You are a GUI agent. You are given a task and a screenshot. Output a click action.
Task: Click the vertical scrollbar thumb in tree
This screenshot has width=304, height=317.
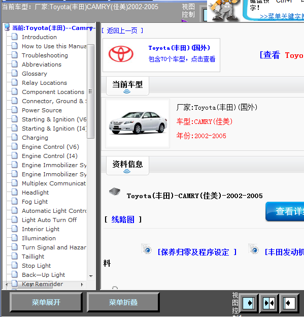[x=91, y=91]
